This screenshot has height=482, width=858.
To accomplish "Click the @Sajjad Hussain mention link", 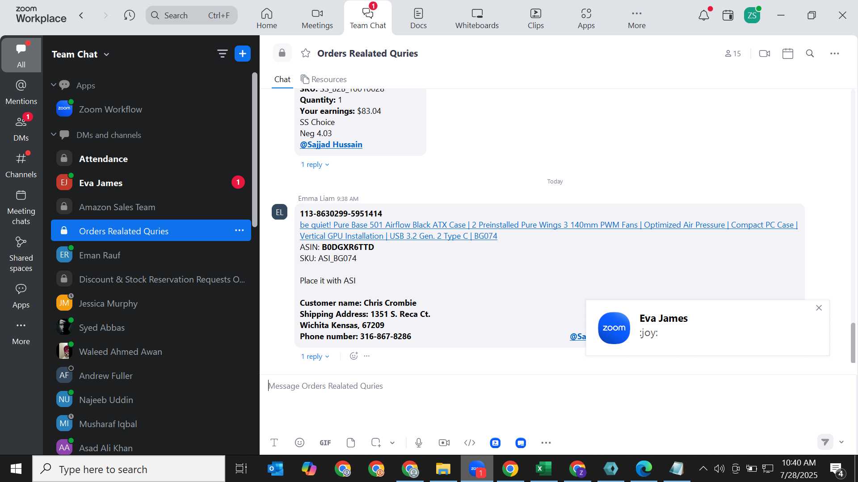I will (331, 145).
